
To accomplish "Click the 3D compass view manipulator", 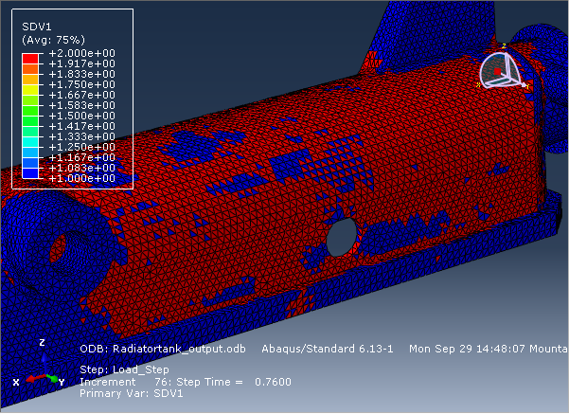I will point(503,69).
